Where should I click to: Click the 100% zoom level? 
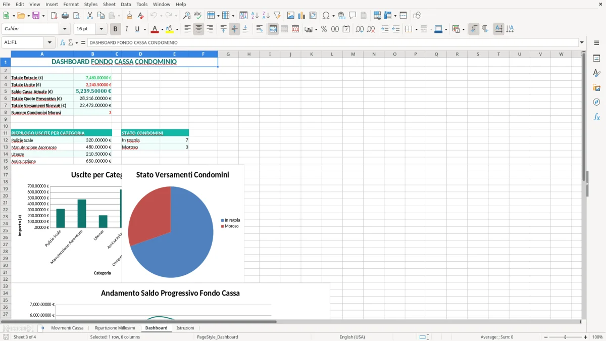(x=597, y=337)
